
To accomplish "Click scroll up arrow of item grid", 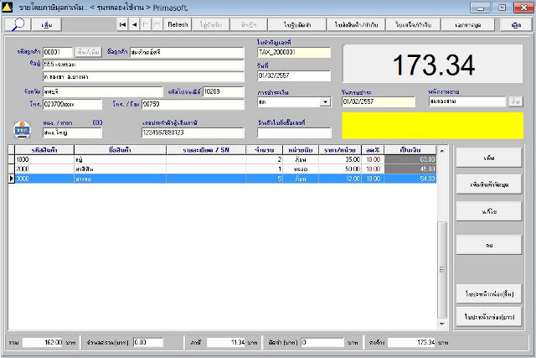I will (442, 151).
